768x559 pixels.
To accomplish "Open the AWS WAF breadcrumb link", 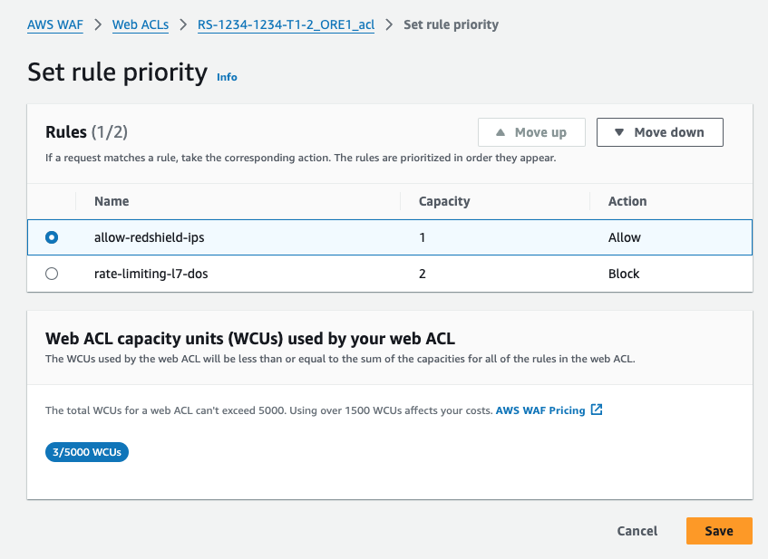I will pos(54,24).
